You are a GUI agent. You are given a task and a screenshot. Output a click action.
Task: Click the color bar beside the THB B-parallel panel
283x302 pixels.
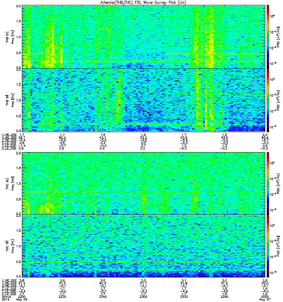[x=268, y=100]
